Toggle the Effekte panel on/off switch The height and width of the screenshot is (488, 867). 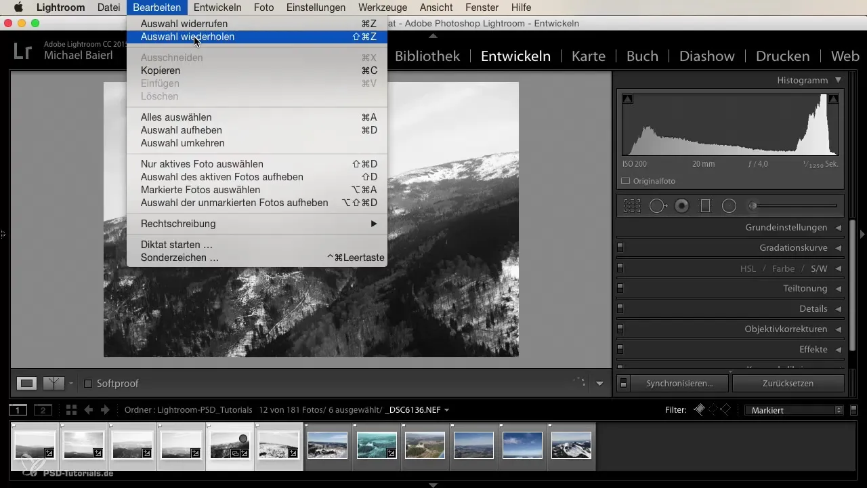pos(620,350)
